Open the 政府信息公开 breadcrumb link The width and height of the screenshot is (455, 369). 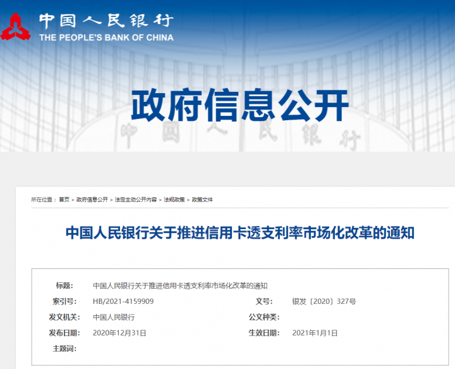pyautogui.click(x=92, y=199)
